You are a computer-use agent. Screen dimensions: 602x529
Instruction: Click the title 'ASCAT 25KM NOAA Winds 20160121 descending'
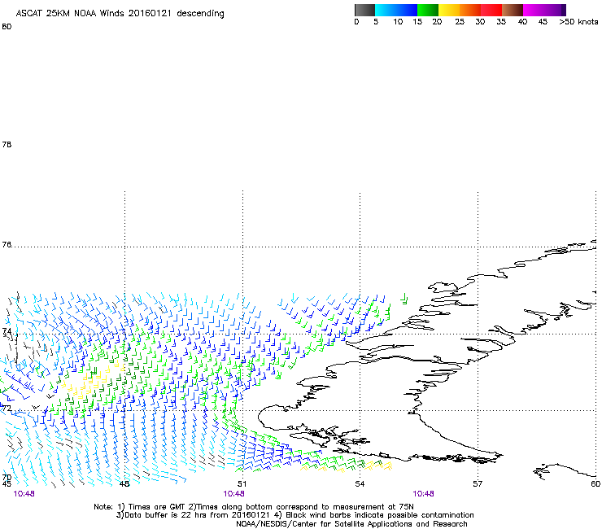[120, 14]
